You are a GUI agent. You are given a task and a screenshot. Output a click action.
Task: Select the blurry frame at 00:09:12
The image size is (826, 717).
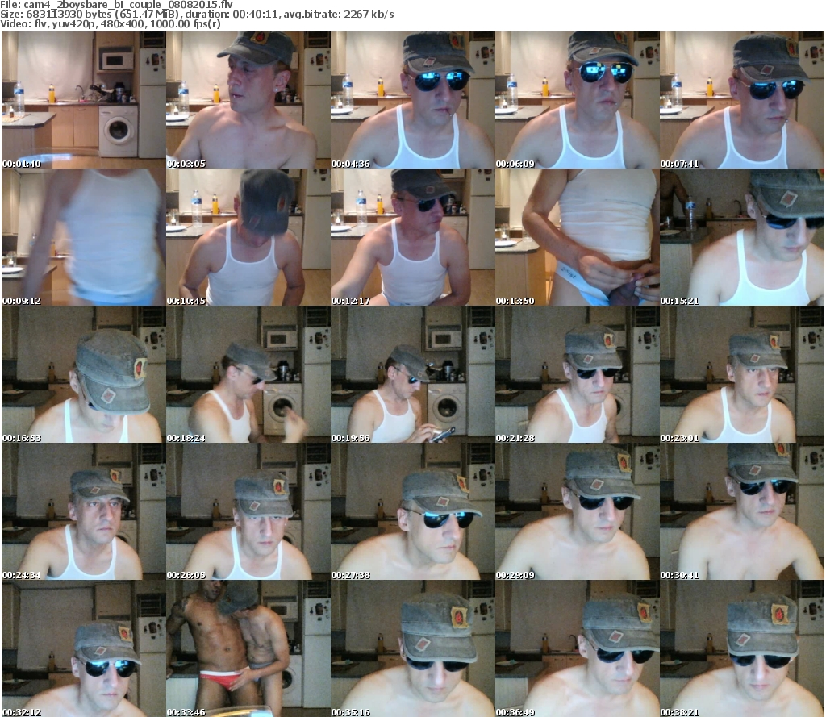tap(84, 237)
